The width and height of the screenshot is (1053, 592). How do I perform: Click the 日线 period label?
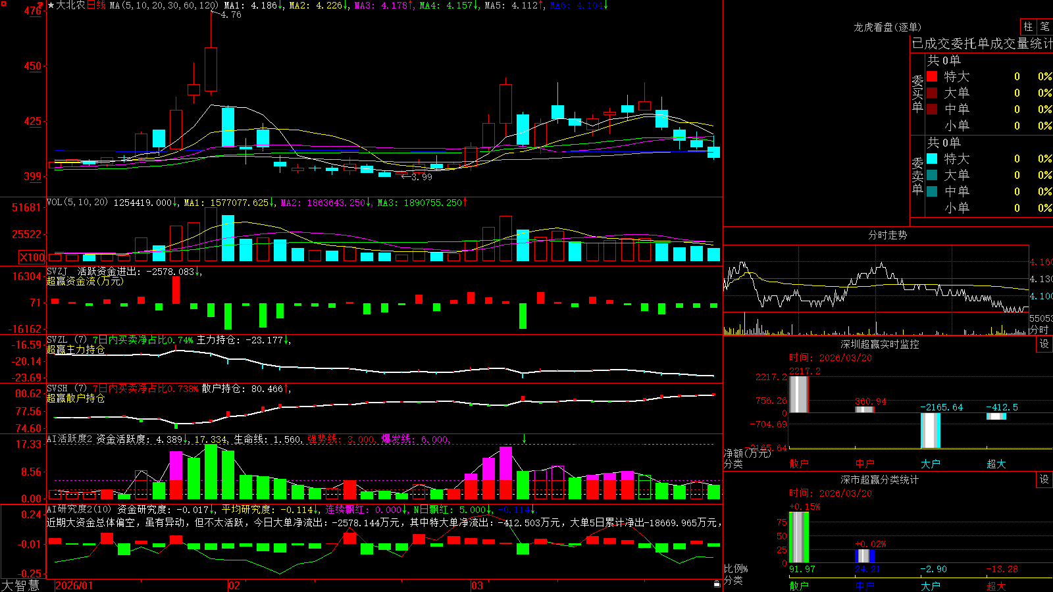point(96,5)
